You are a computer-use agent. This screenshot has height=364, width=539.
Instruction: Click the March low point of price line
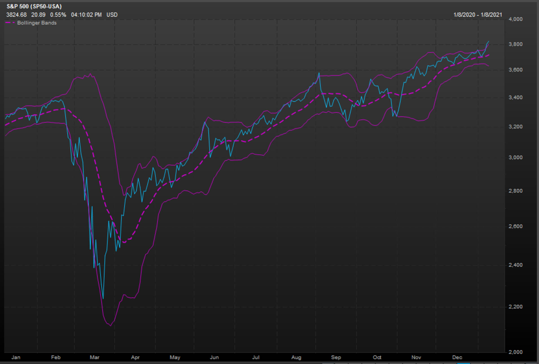103,298
